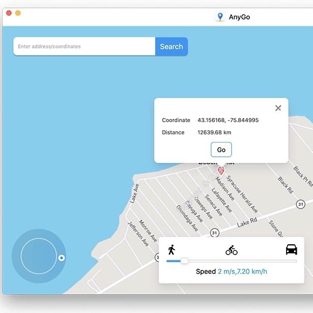Click the Madison Ave street label
The image size is (313, 313).
(x=225, y=189)
